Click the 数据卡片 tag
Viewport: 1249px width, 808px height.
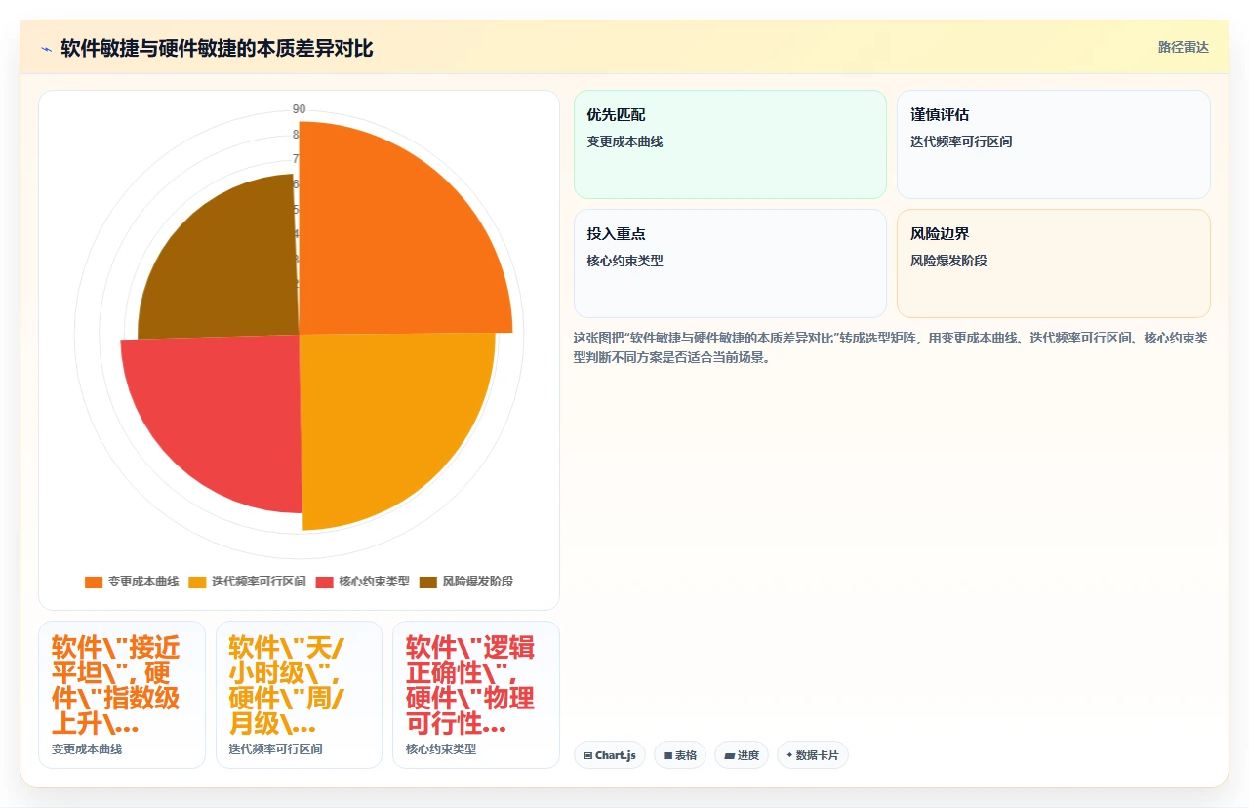(813, 755)
